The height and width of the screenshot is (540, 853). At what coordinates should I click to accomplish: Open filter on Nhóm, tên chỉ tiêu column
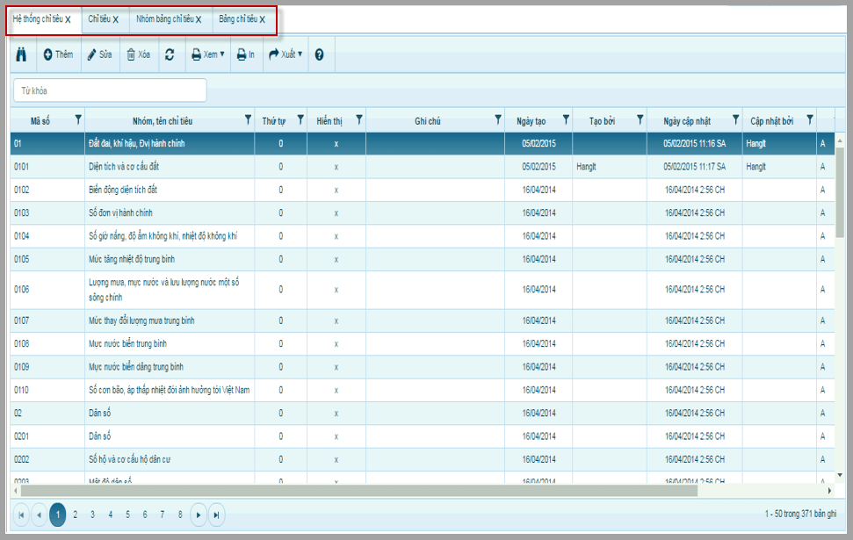[x=248, y=119]
